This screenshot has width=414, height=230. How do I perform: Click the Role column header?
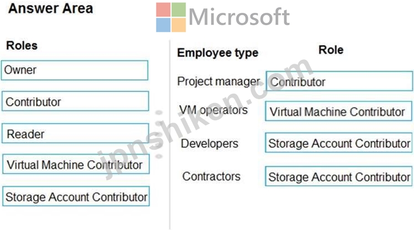click(331, 50)
